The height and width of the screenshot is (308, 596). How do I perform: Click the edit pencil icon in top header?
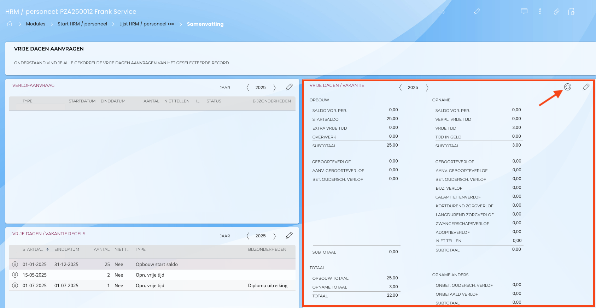(477, 12)
